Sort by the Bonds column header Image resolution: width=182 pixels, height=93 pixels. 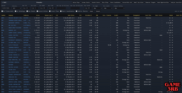171,15
